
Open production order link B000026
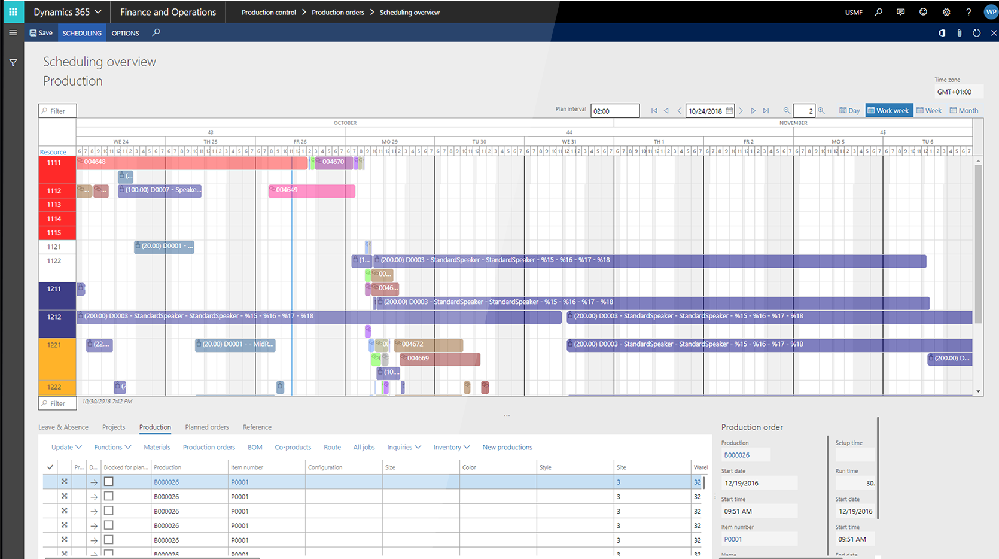(x=166, y=482)
